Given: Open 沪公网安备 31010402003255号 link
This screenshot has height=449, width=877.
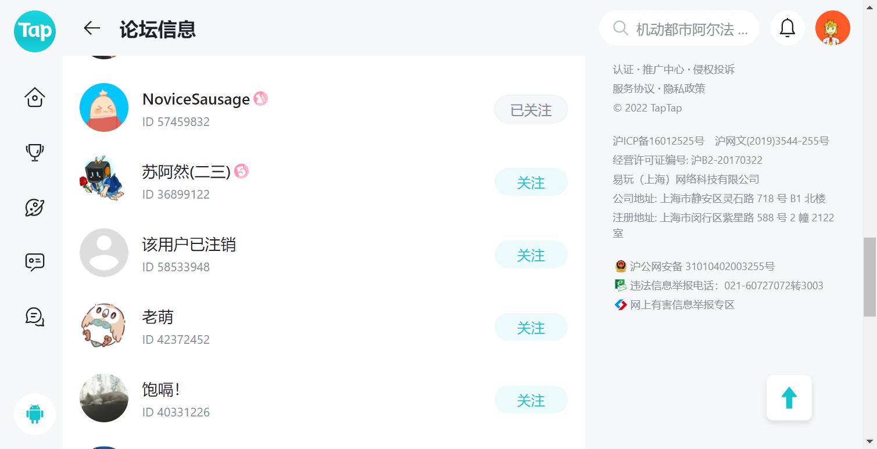Looking at the screenshot, I should click(702, 267).
